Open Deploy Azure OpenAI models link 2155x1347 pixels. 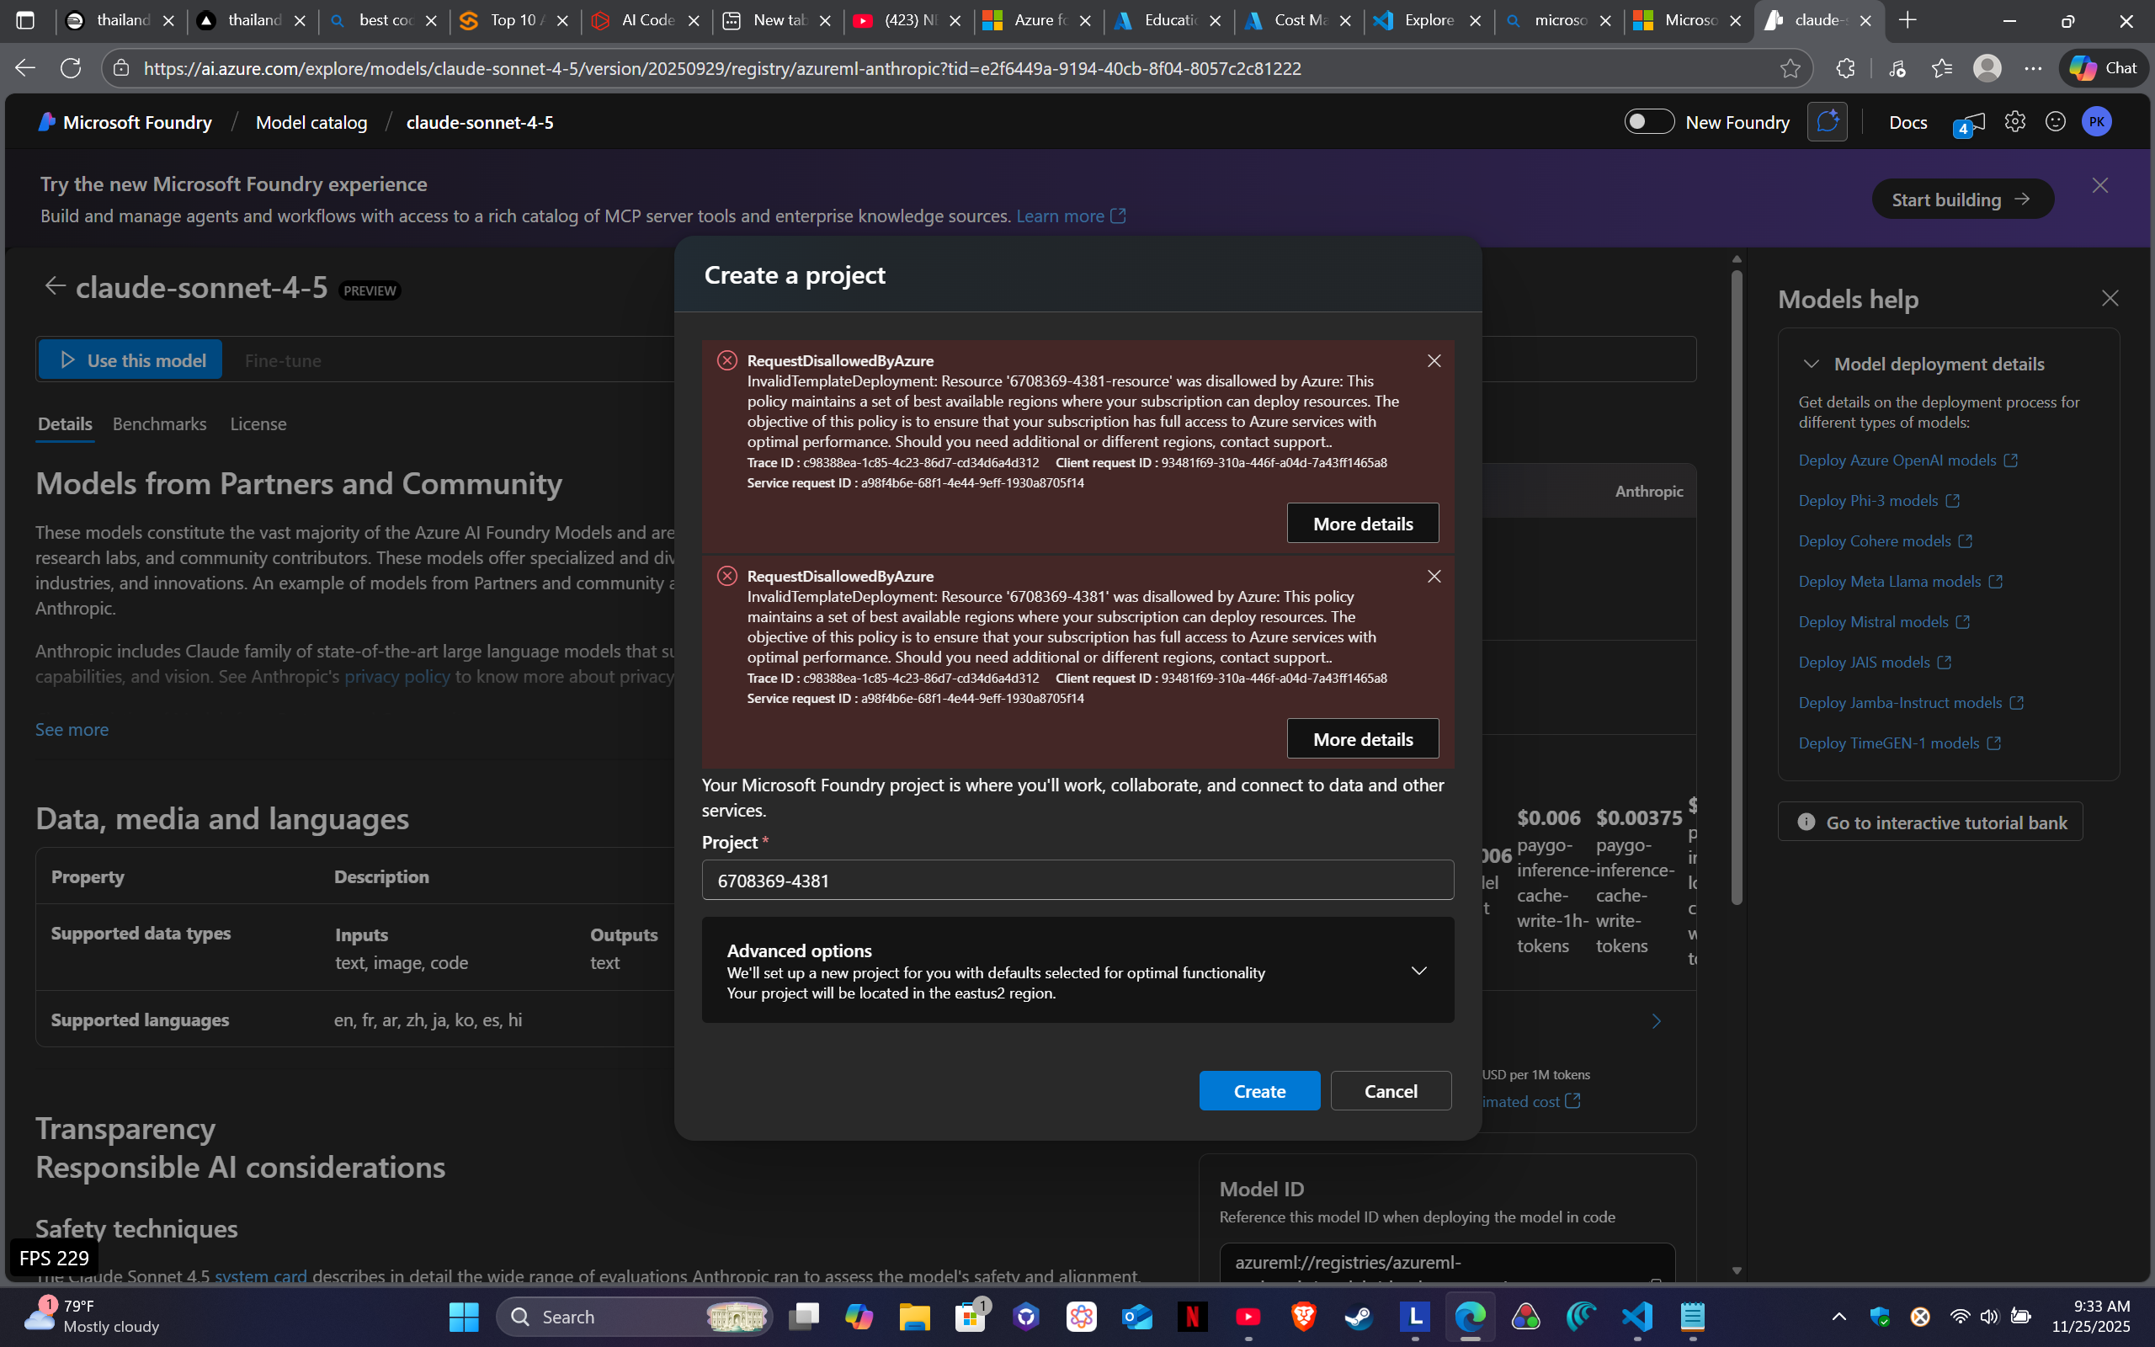point(1908,460)
